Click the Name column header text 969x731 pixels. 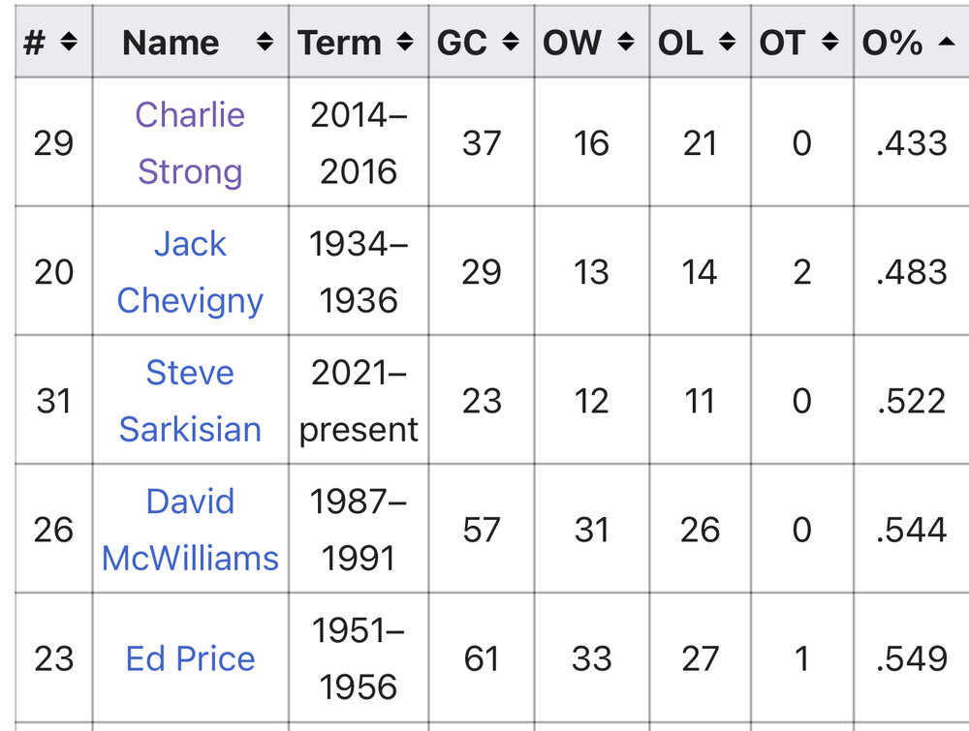point(171,43)
